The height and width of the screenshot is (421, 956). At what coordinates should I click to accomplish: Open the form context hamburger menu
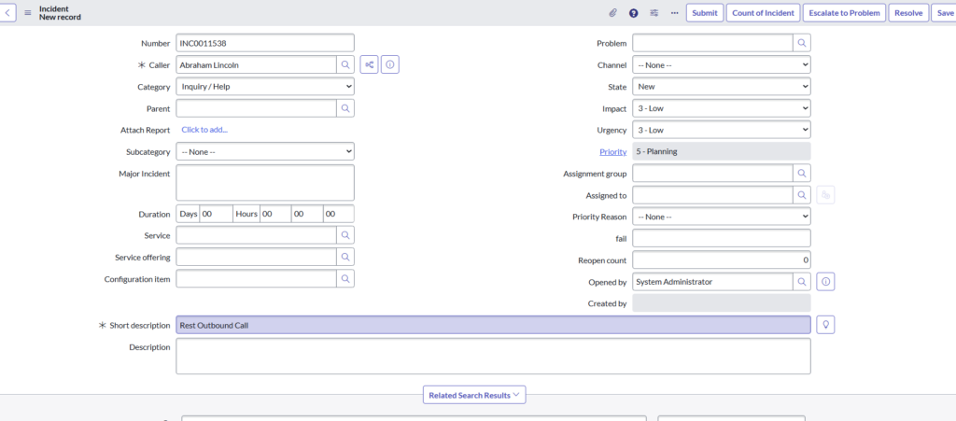(27, 12)
